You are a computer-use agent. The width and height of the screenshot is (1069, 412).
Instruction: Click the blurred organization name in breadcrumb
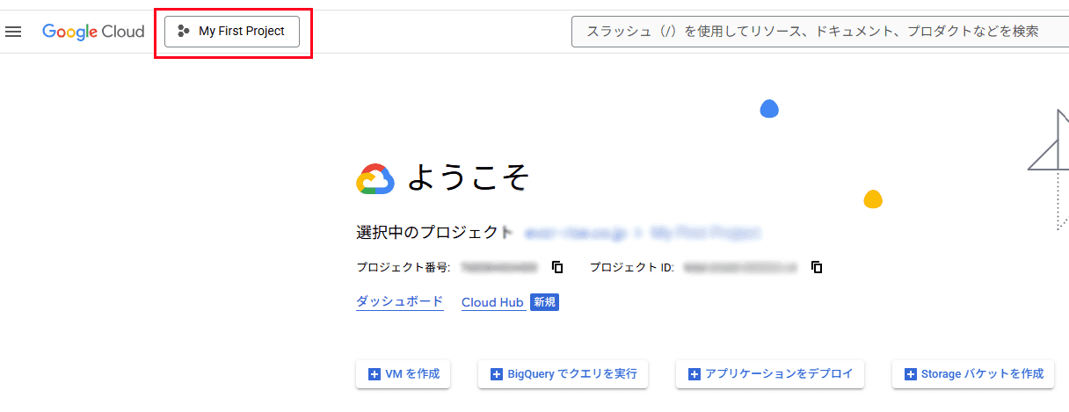click(574, 233)
